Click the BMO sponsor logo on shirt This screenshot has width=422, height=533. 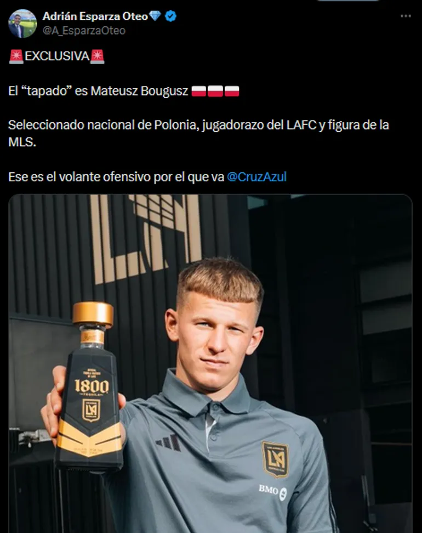click(x=272, y=491)
